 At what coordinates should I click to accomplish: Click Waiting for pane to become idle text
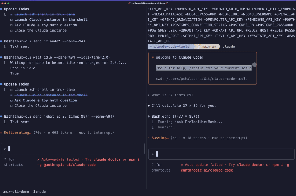point(68,63)
